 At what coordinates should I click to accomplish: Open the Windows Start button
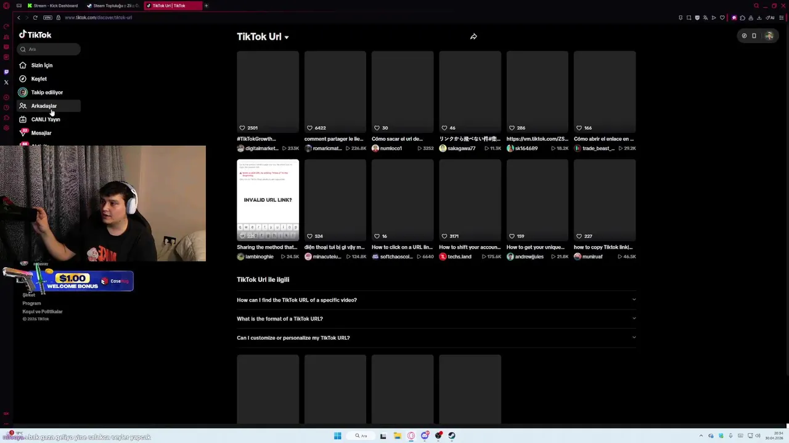pos(337,436)
